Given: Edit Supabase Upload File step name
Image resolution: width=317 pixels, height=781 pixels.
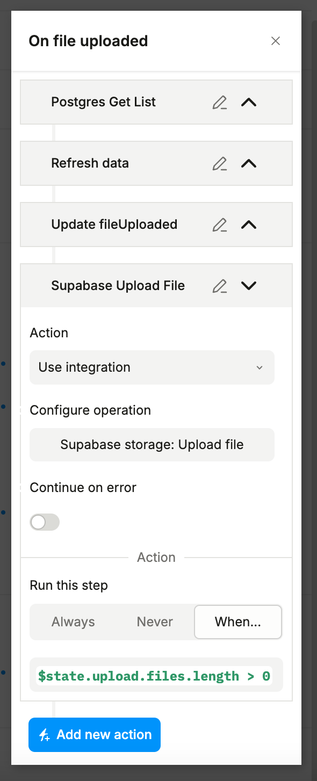Looking at the screenshot, I should pos(219,286).
